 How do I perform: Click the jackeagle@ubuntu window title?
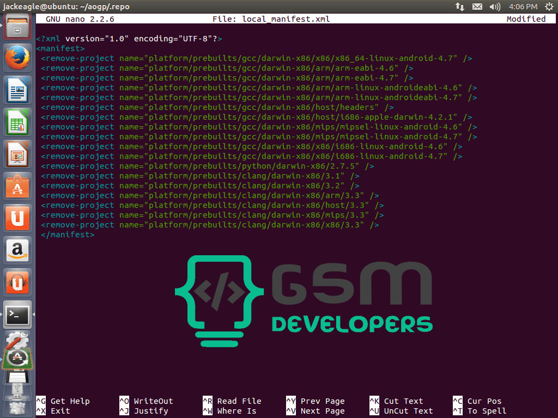[x=66, y=7]
